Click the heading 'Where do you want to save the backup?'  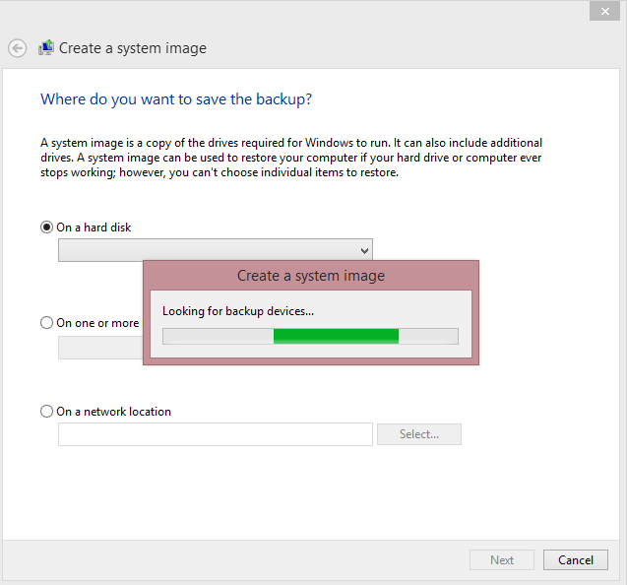[176, 99]
